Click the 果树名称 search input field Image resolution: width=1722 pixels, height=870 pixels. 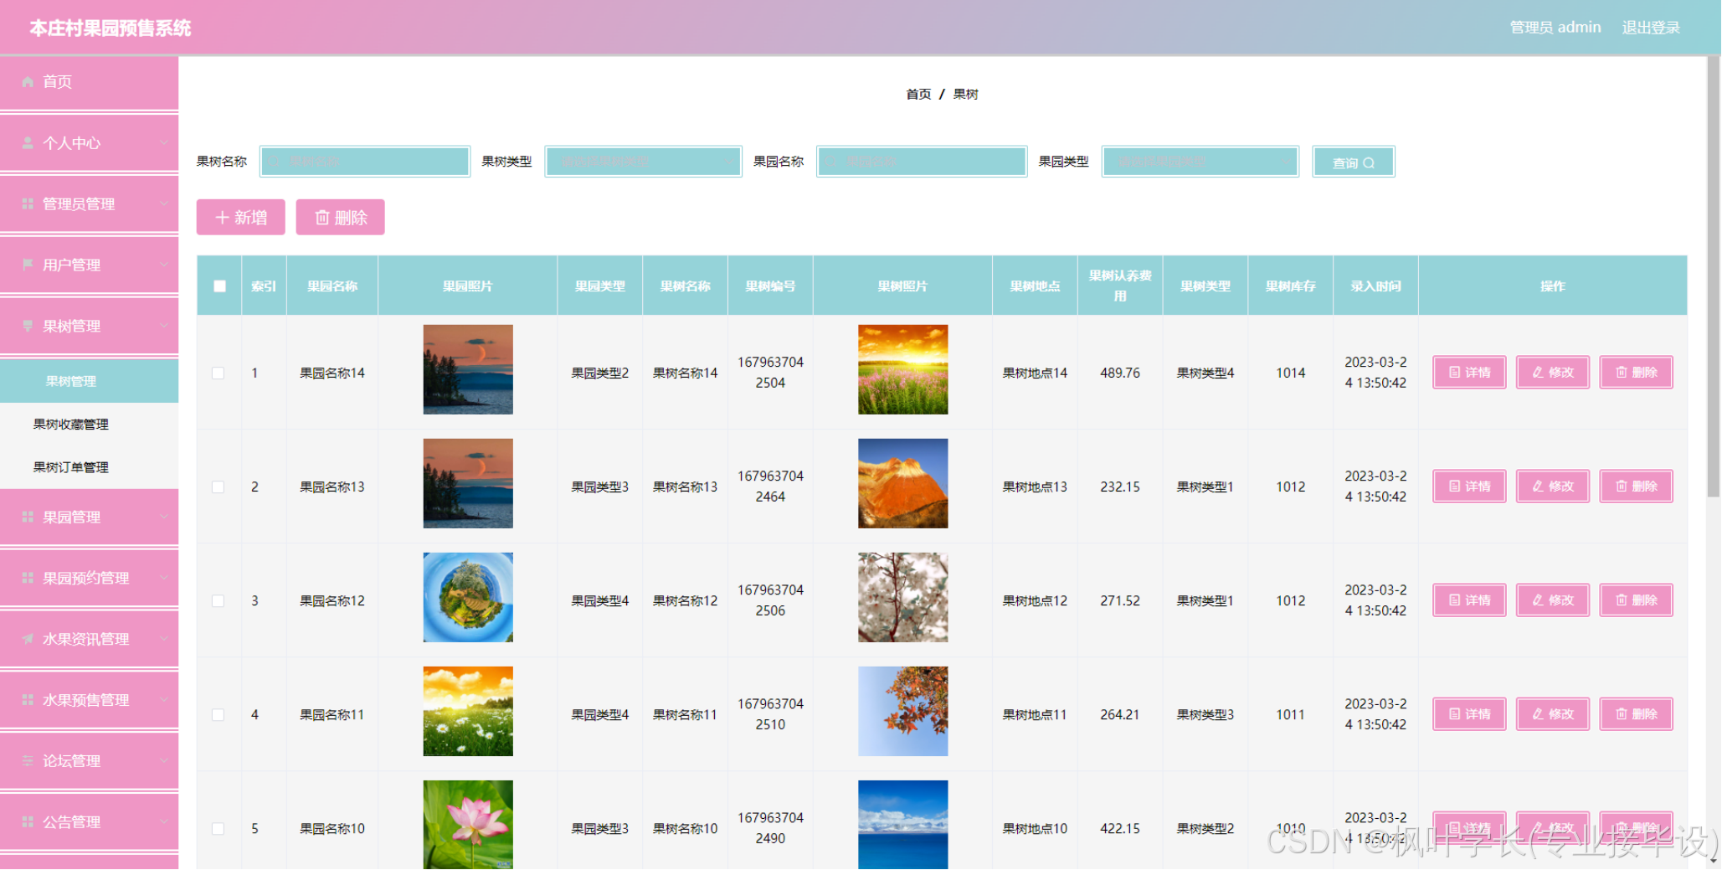(x=365, y=162)
